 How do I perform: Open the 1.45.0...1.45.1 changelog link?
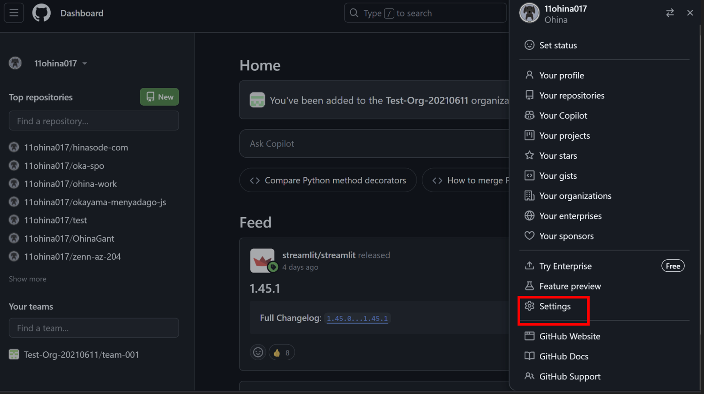coord(357,318)
